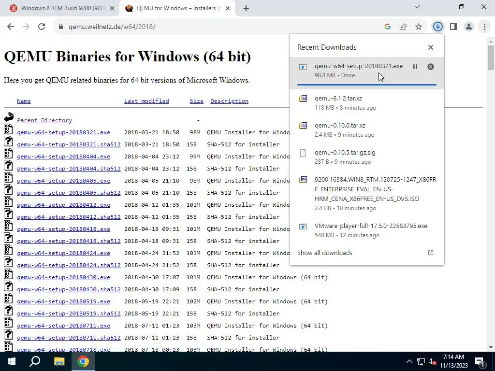Click the muted volume tray icon
Image resolution: width=495 pixels, height=371 pixels.
point(432,361)
